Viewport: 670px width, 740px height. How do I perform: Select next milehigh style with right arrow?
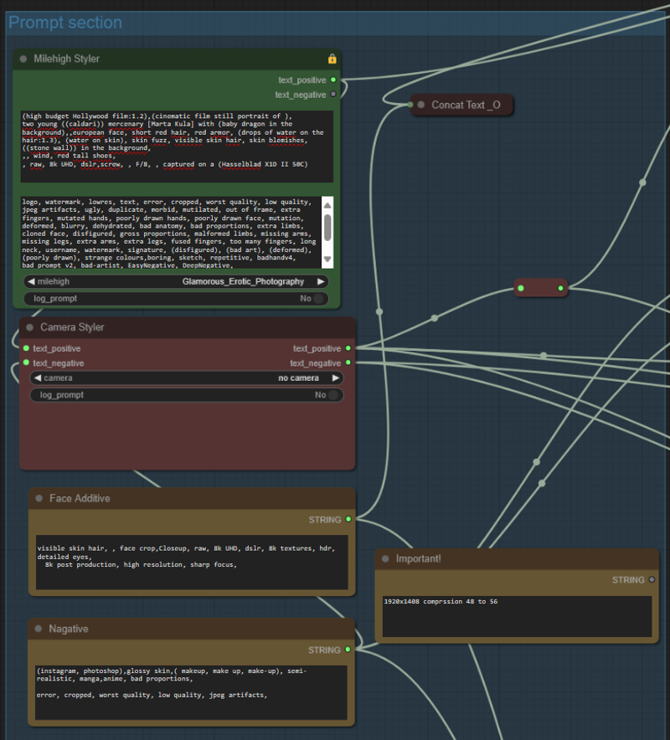[x=321, y=282]
